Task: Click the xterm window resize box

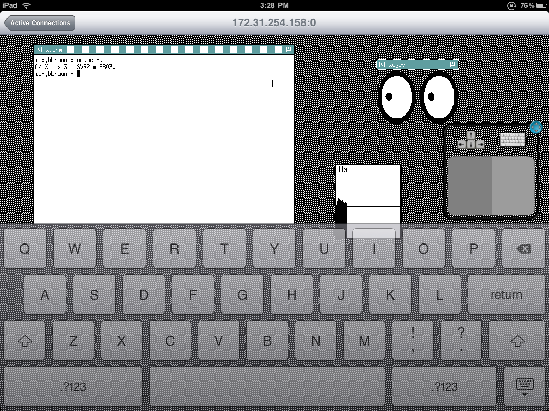Action: tap(289, 50)
